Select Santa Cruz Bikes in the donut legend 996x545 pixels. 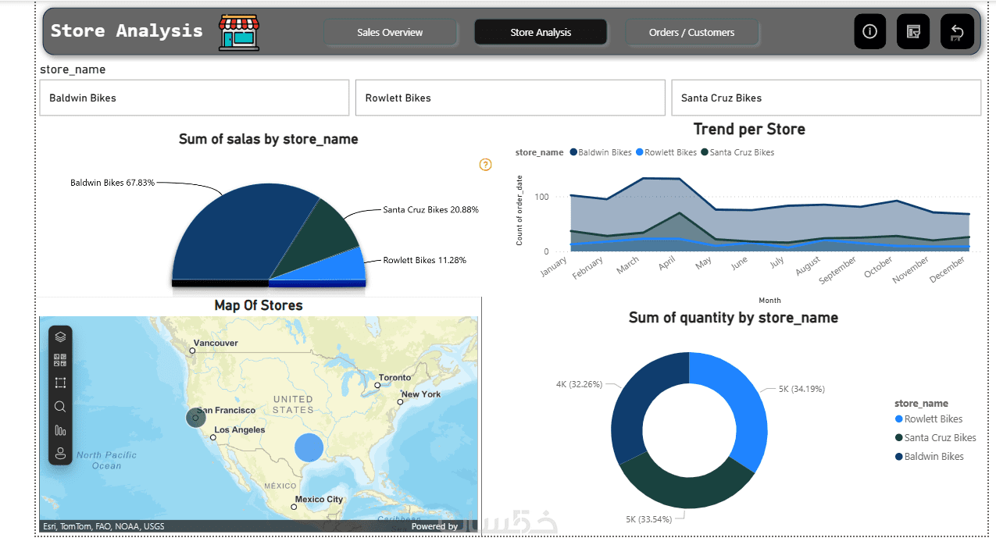coord(935,438)
